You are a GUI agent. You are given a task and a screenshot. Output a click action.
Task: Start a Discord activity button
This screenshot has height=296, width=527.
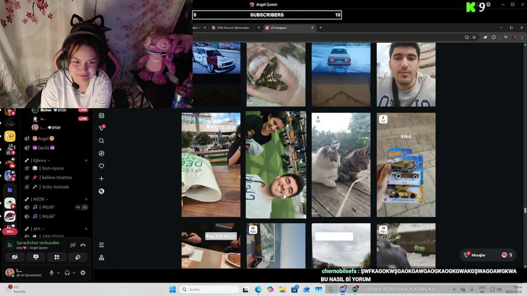pos(57,257)
